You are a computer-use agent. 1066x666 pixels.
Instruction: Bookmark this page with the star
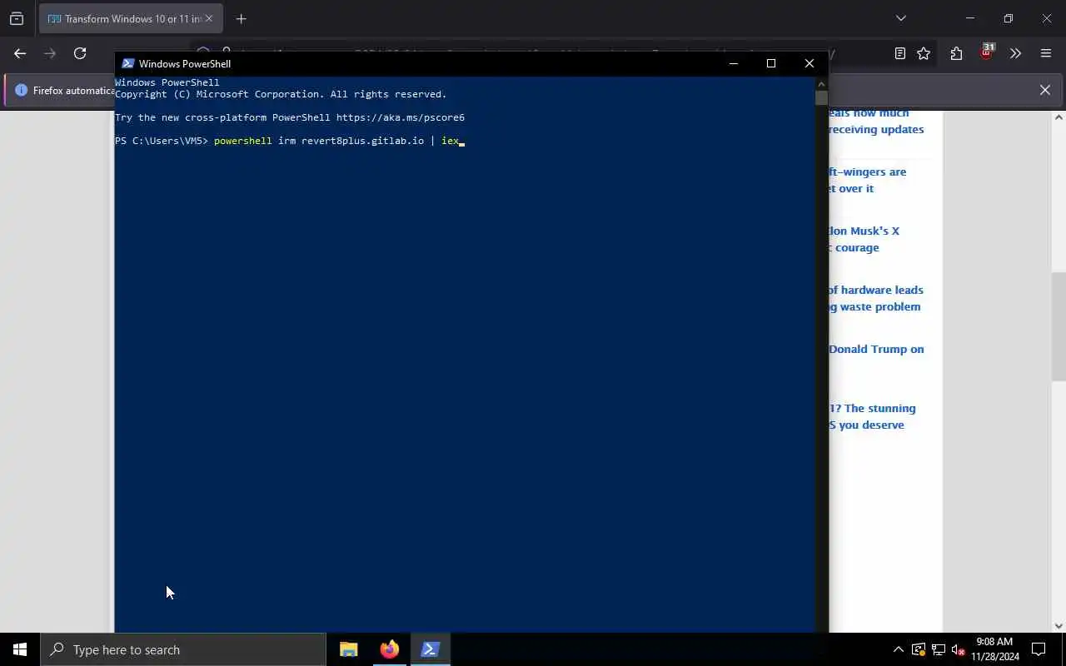(924, 53)
